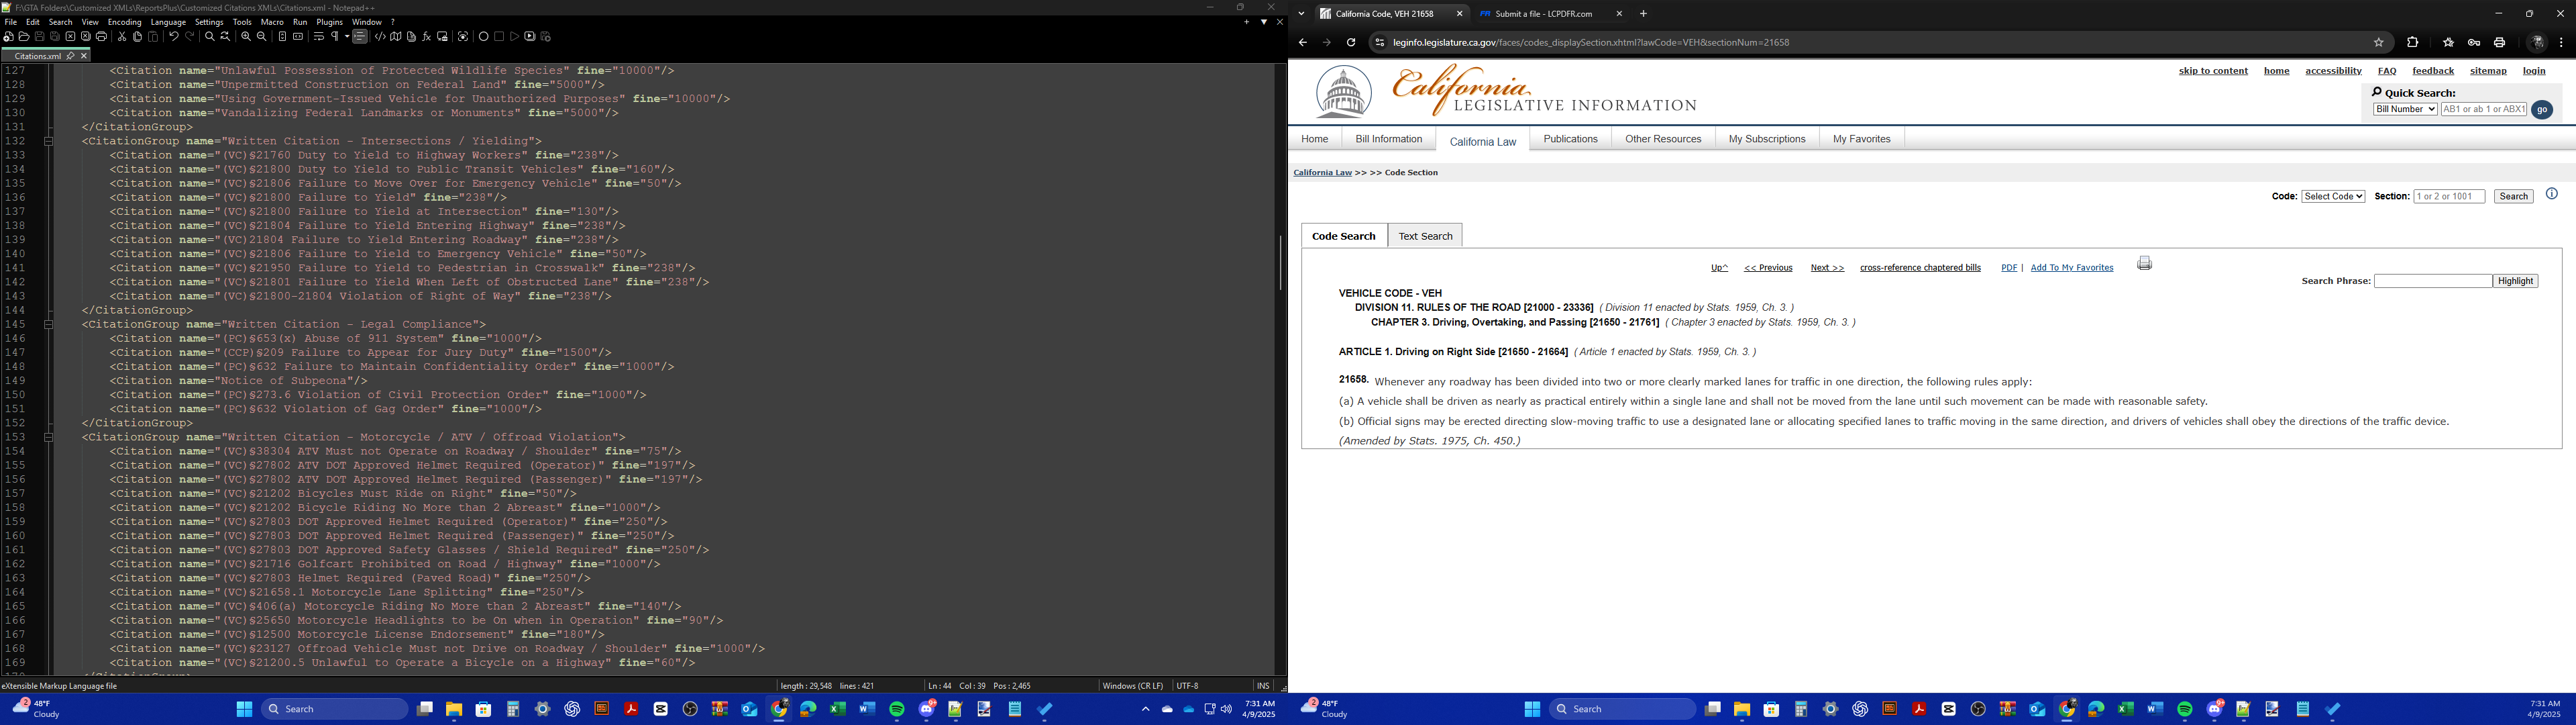Screen dimensions: 2576x725
Task: Switch to the Text Search tab
Action: pyautogui.click(x=1424, y=236)
